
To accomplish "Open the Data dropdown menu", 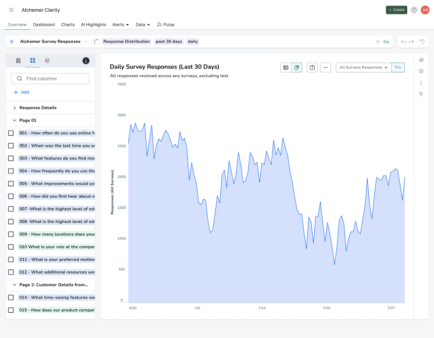I will (142, 25).
